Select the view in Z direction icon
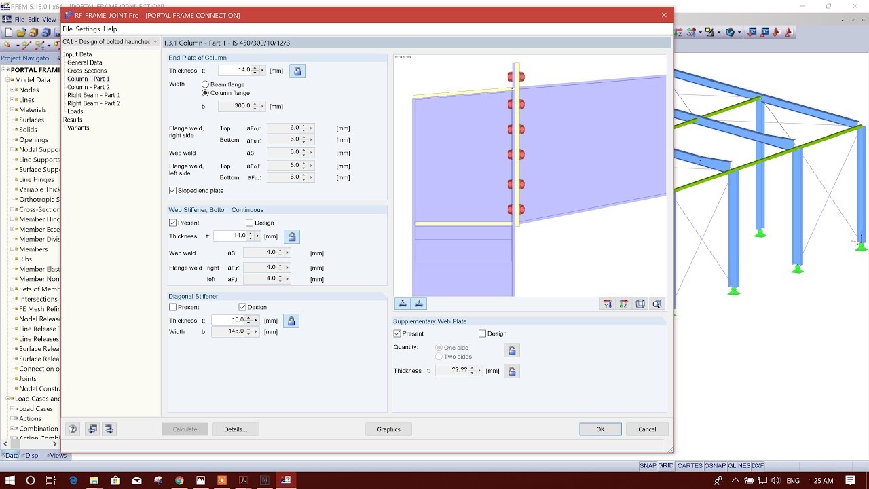Viewport: 869px width, 489px height. click(623, 304)
